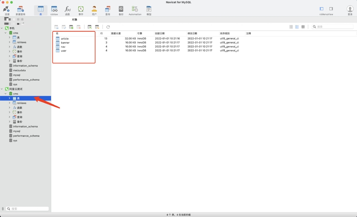The width and height of the screenshot is (357, 217).
Task: Click the 事件 (Event) clock icon in toolbar
Action: [81, 10]
